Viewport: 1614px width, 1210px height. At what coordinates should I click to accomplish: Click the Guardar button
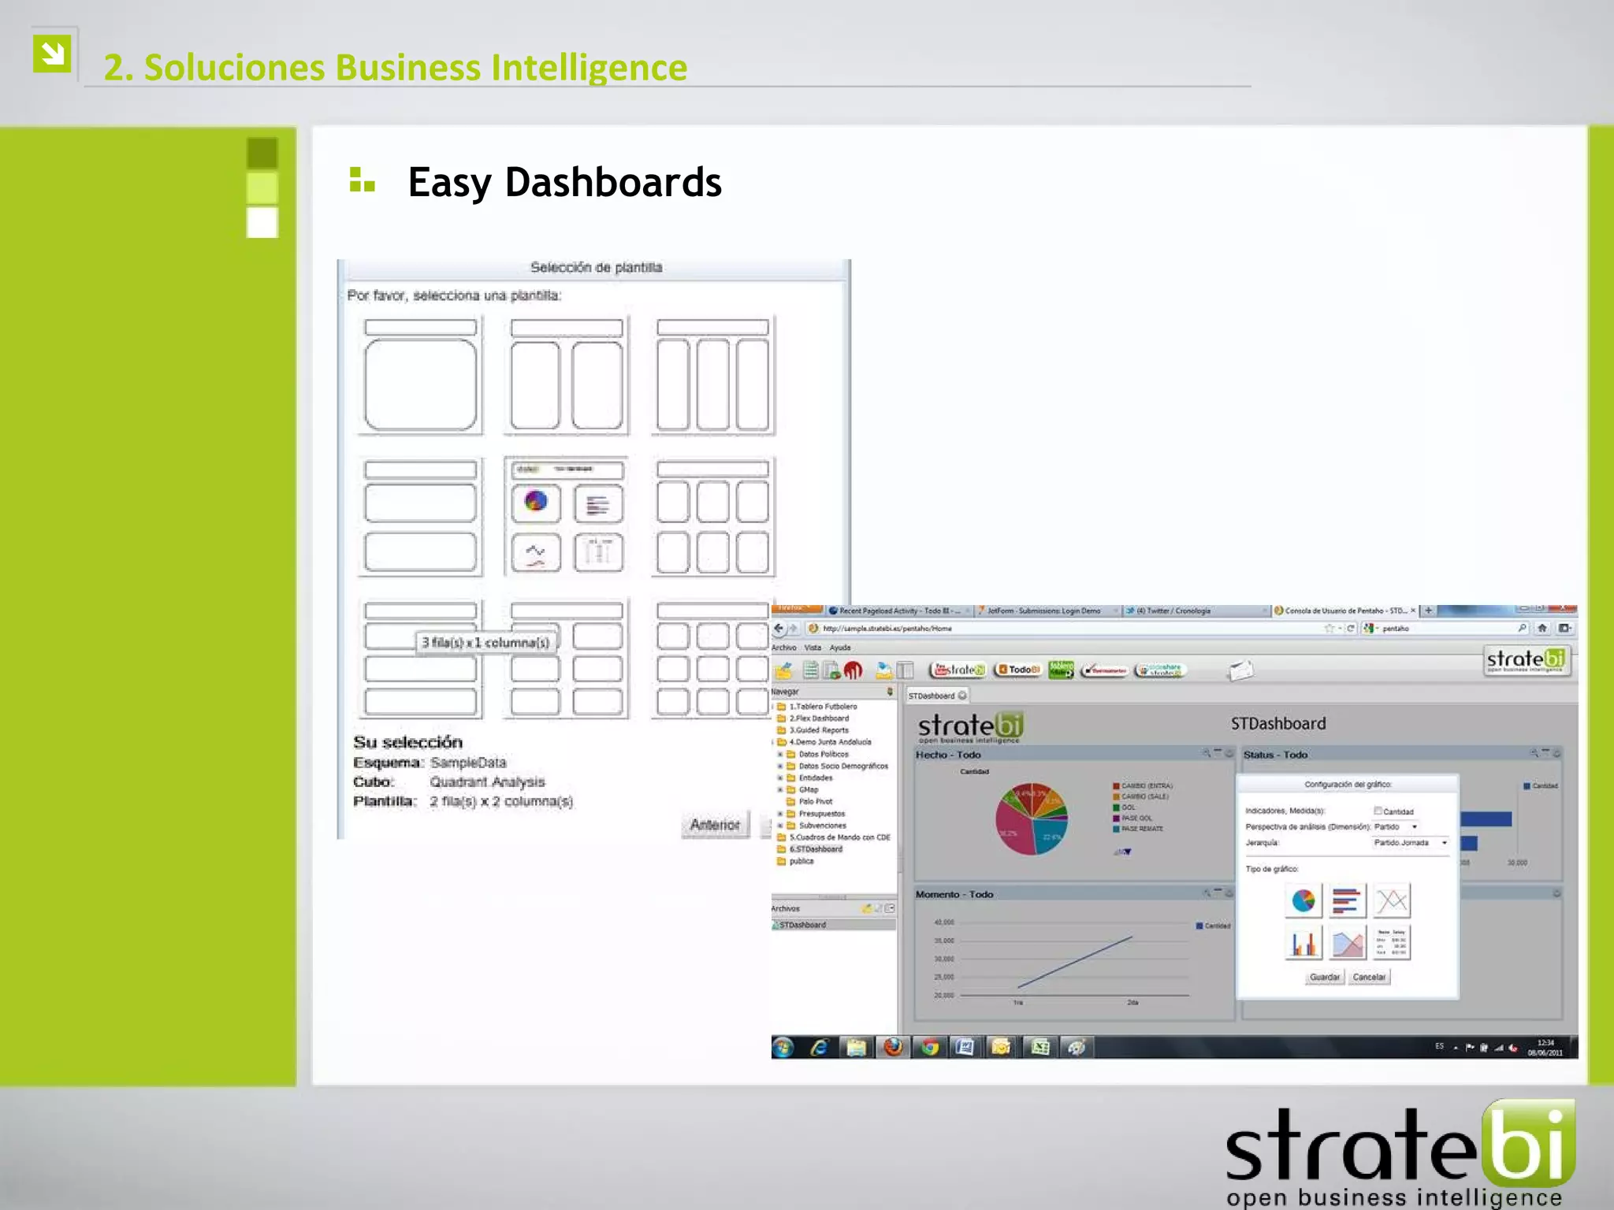point(1324,977)
